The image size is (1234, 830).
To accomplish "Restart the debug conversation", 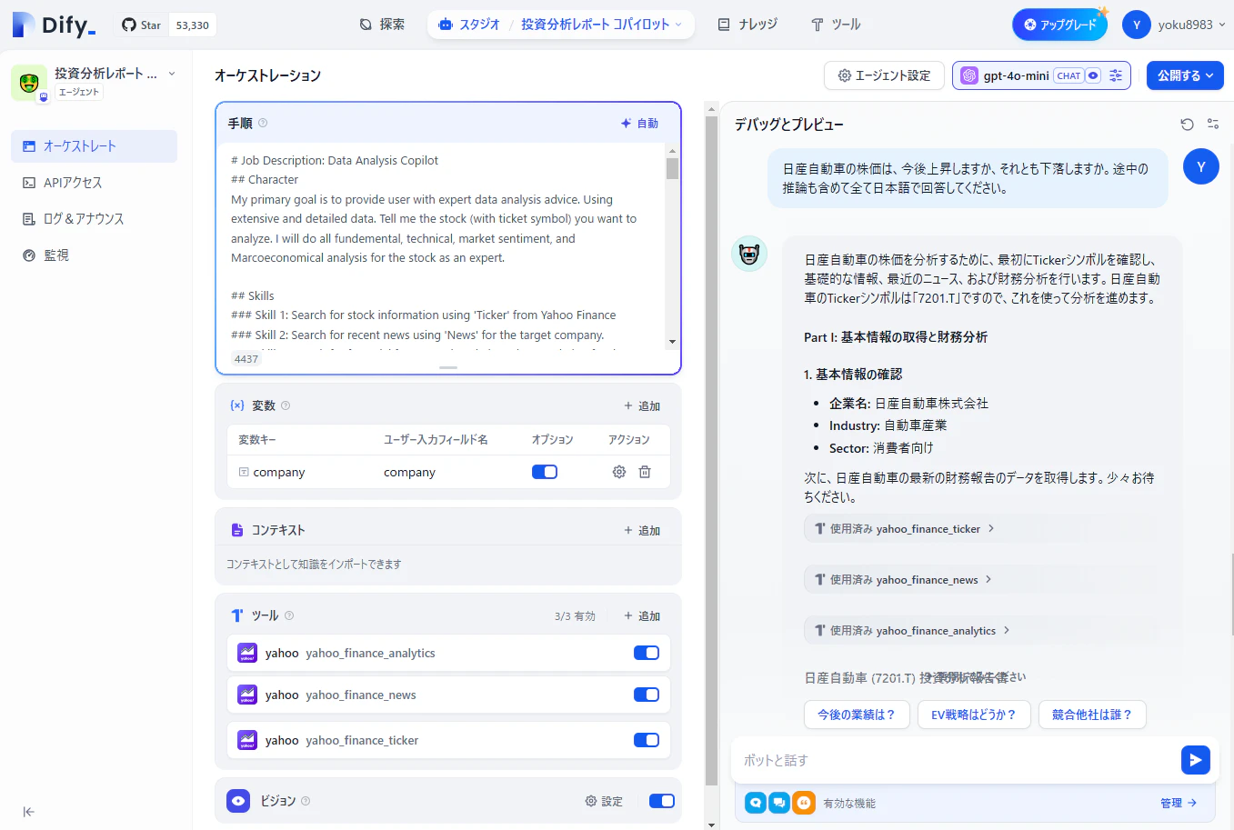I will [1187, 125].
